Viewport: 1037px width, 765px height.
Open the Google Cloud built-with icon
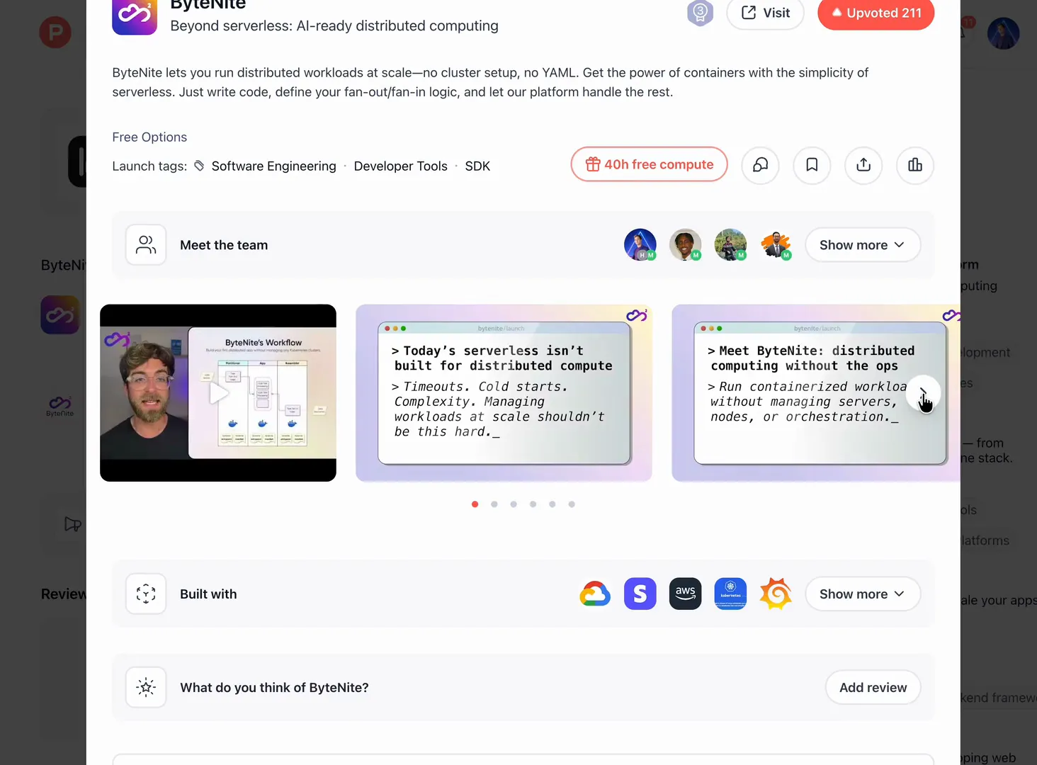(x=595, y=594)
